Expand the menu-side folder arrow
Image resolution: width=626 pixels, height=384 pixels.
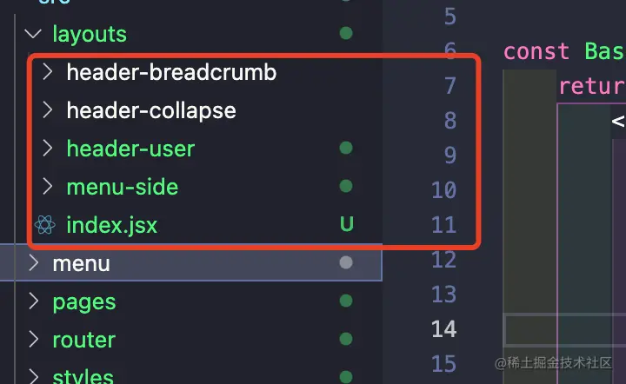point(48,187)
